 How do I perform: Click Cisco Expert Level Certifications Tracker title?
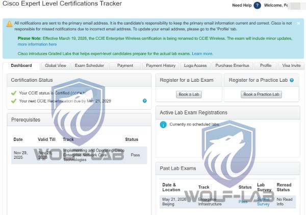(x=62, y=4)
